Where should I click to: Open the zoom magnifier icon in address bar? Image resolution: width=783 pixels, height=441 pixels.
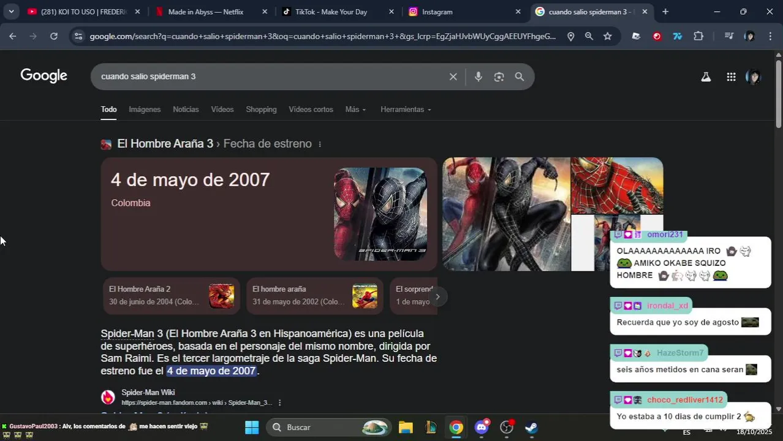coord(589,36)
